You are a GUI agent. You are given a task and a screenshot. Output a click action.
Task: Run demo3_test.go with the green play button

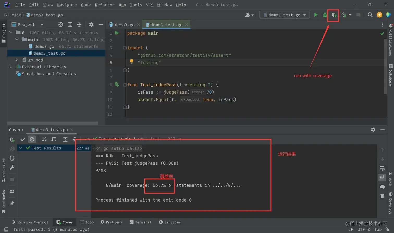316,15
